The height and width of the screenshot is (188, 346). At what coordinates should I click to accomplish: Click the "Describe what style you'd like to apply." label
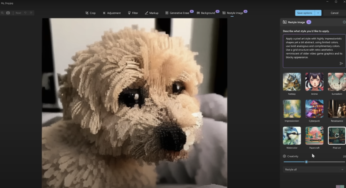click(306, 31)
